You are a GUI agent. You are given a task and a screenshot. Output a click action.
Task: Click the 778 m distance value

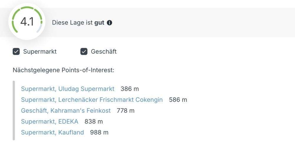click(x=125, y=111)
